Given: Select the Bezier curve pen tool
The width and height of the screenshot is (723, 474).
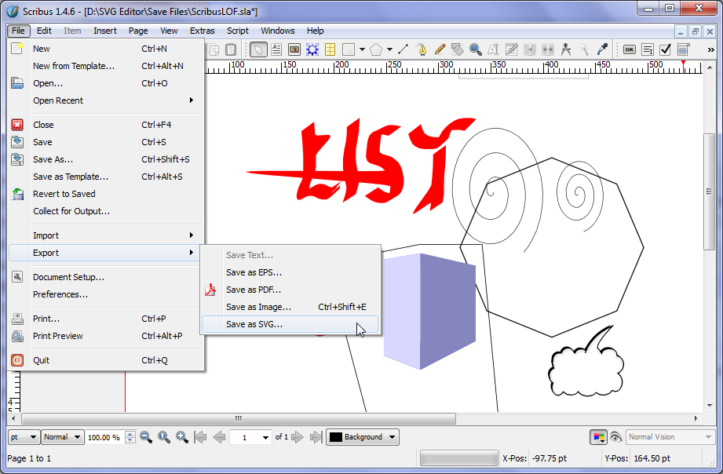Looking at the screenshot, I should coord(422,49).
